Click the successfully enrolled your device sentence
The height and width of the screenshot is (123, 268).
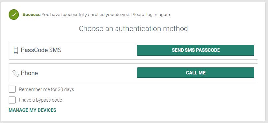point(86,14)
